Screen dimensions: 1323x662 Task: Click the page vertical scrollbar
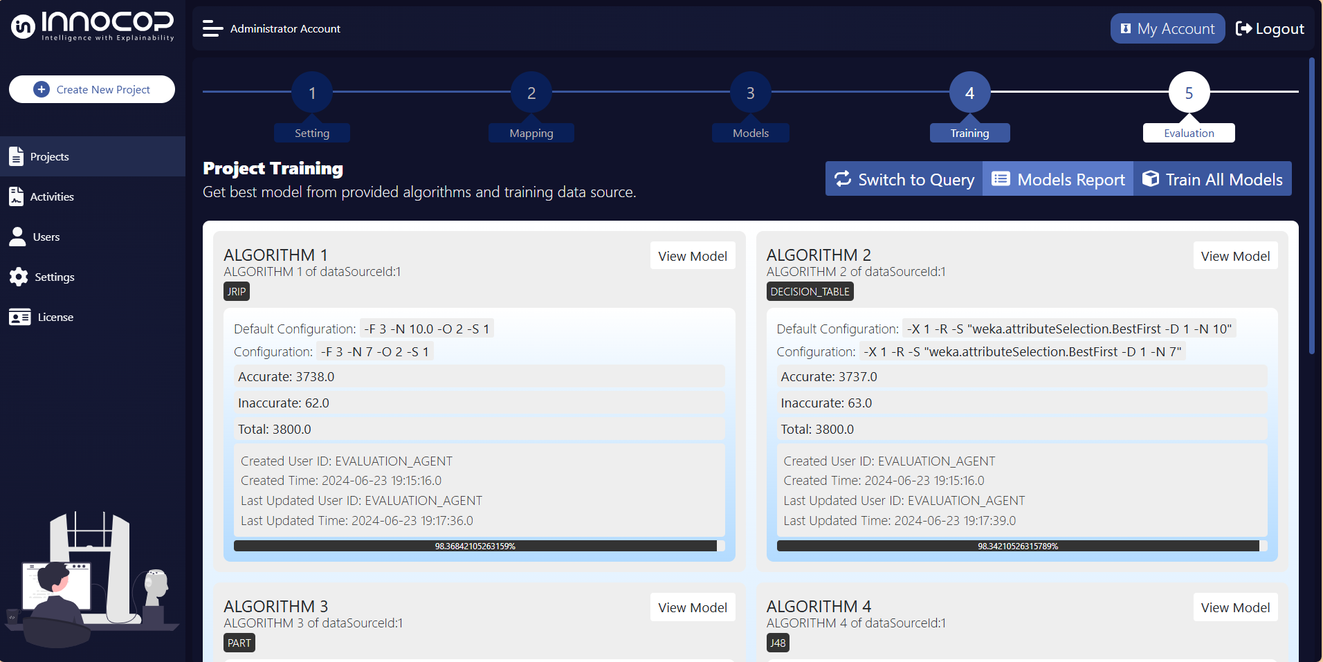pos(1311,206)
